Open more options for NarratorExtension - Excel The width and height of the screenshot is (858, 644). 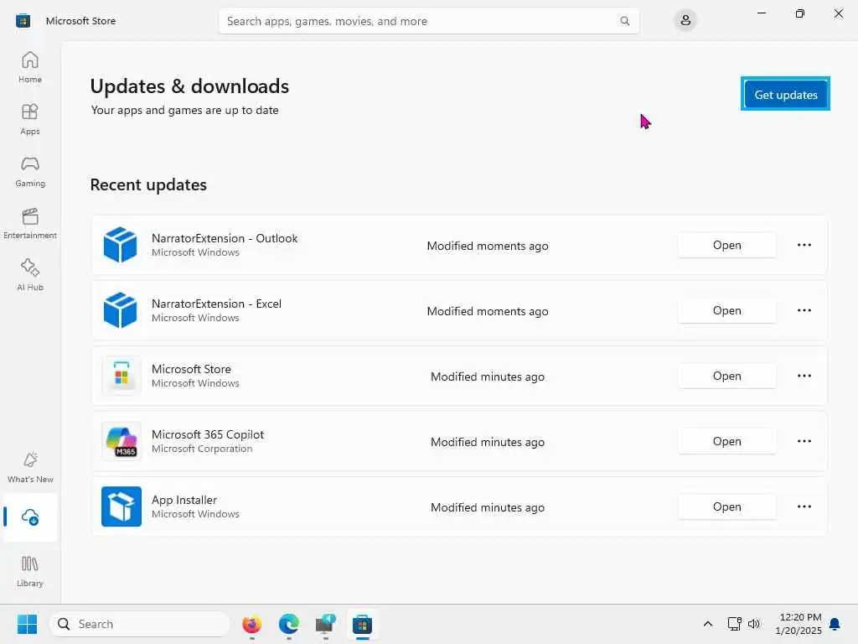(804, 310)
